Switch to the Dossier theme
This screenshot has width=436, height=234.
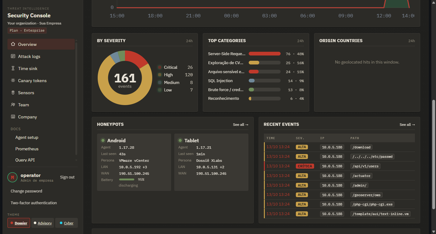click(19, 223)
